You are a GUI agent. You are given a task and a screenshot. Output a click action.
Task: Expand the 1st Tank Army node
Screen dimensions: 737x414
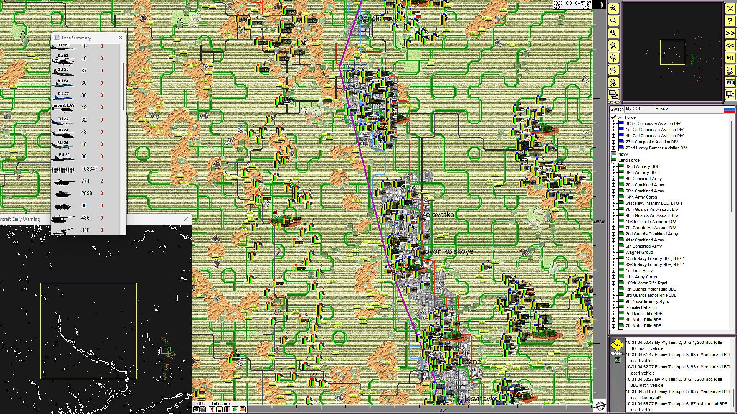(x=613, y=271)
